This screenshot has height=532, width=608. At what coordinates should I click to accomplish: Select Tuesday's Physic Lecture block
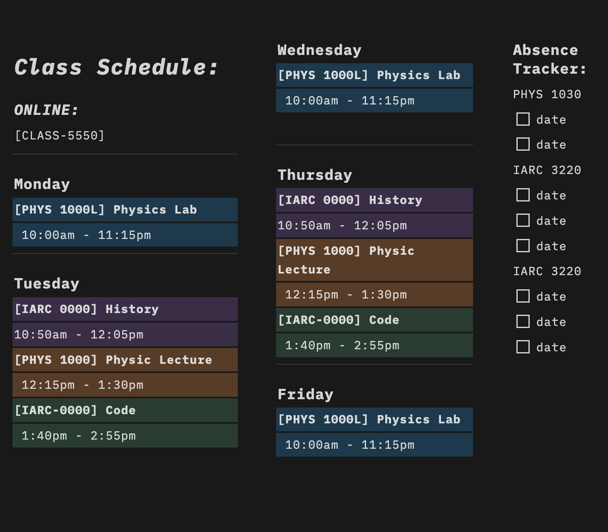click(x=125, y=360)
